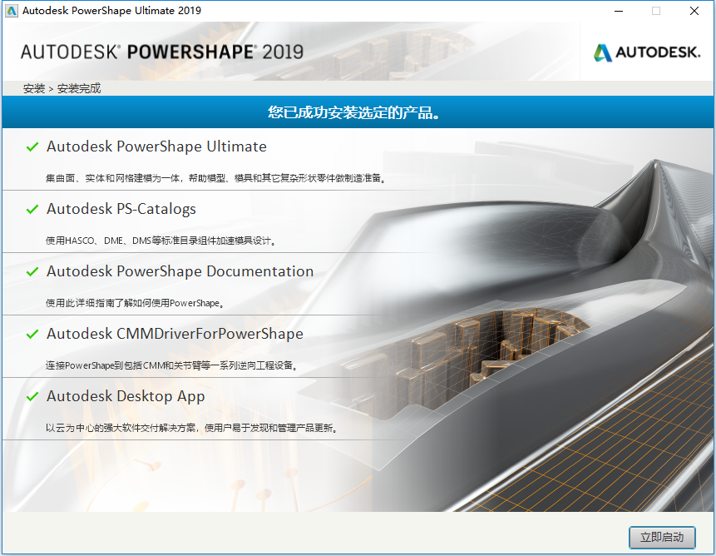
Task: Click the description starting with 以云为中心的强大软件
Action: click(x=192, y=428)
